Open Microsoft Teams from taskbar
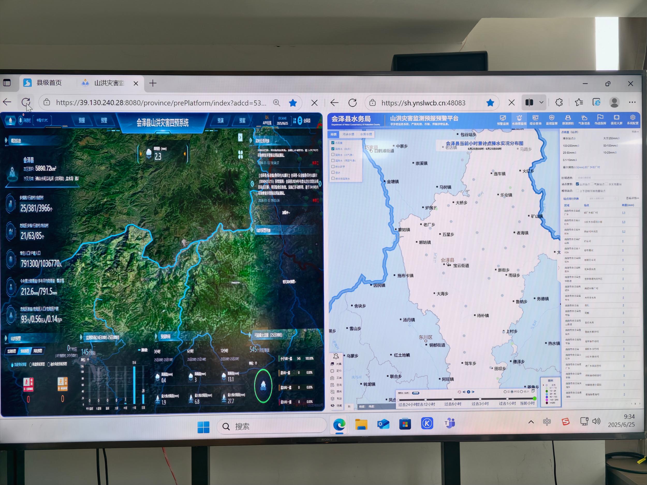 450,423
